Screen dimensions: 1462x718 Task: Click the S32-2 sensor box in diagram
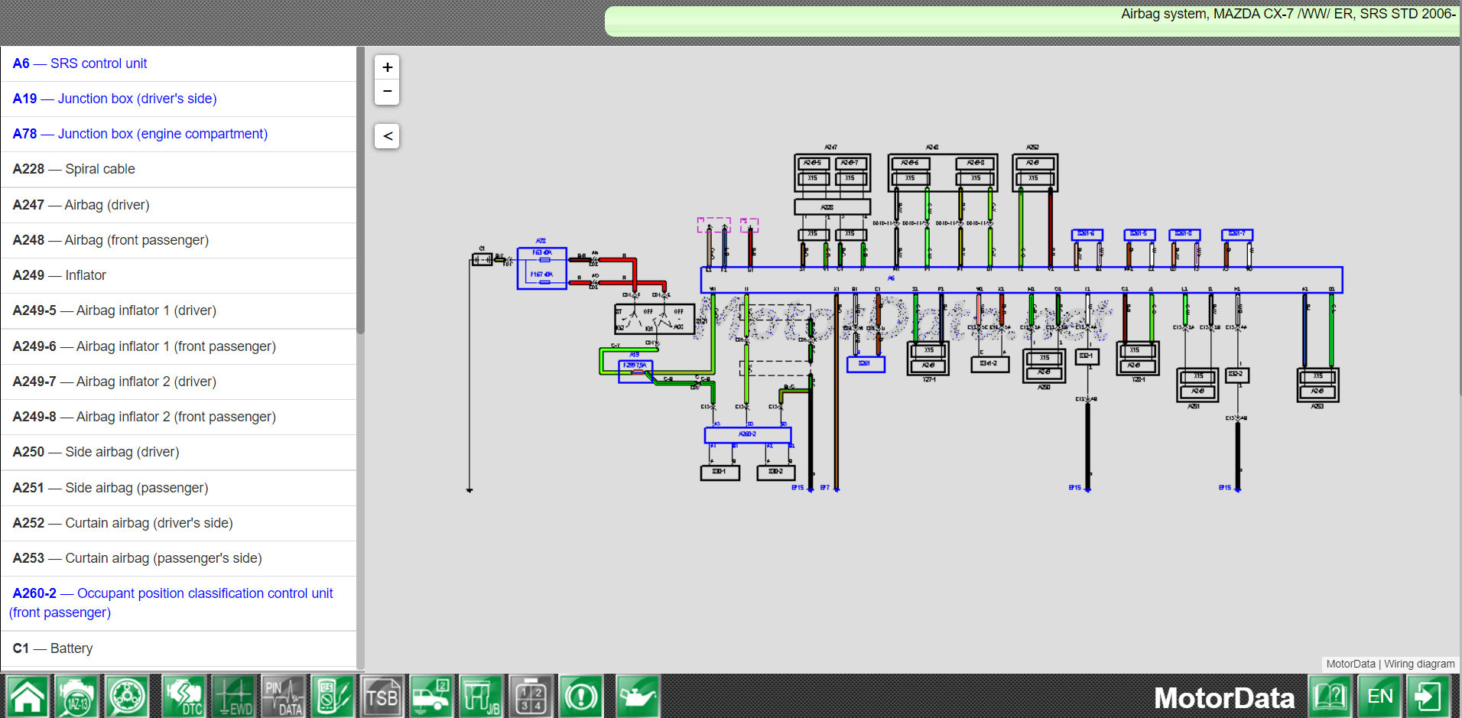click(1237, 375)
